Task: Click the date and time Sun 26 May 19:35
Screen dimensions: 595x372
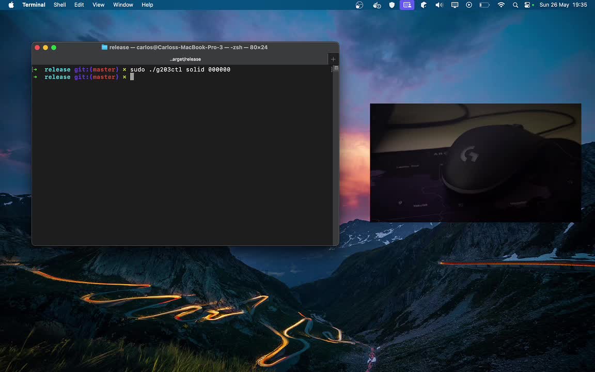Action: click(x=563, y=5)
